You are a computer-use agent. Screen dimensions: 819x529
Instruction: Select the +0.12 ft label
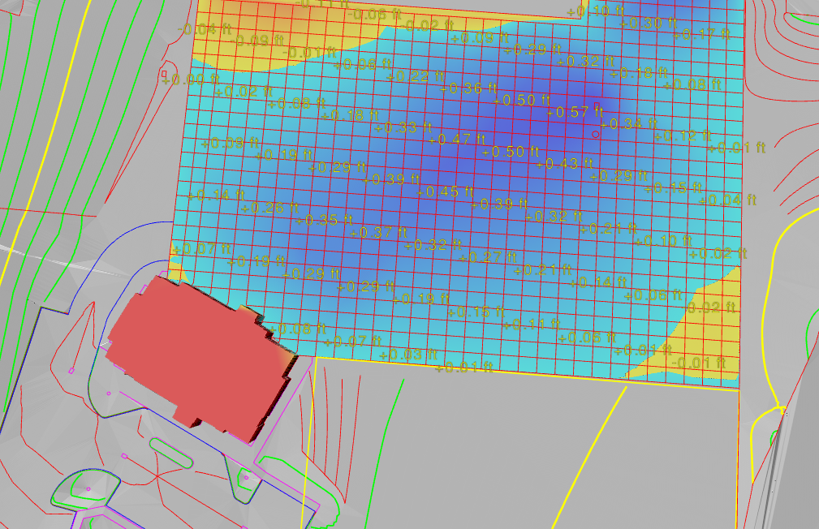(x=683, y=136)
